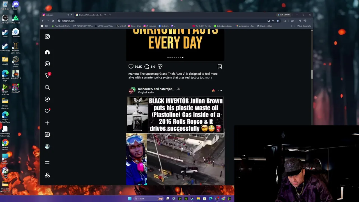Open Instagram sidebar Search icon
The image size is (359, 202).
(47, 88)
